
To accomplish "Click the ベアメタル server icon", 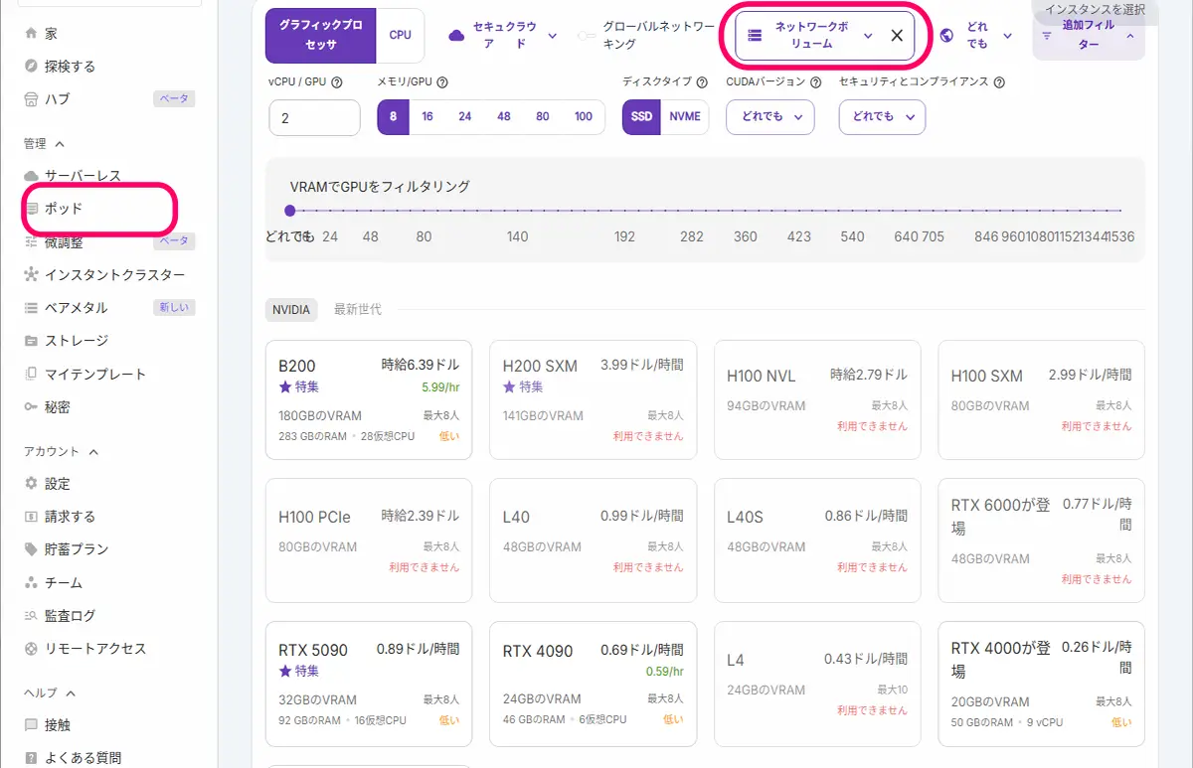I will point(31,308).
